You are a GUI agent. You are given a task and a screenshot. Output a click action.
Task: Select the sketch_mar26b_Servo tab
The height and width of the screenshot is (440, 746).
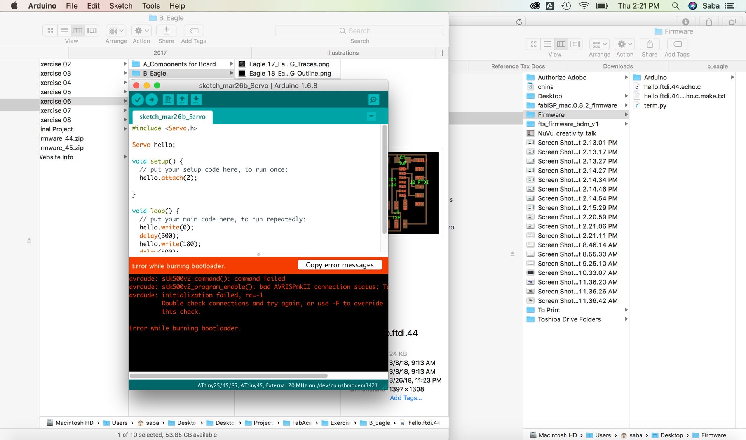coord(172,117)
